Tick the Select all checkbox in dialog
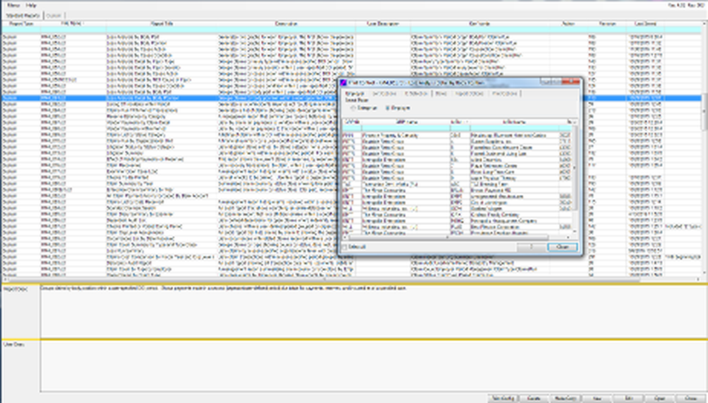This screenshot has height=403, width=708. click(346, 247)
